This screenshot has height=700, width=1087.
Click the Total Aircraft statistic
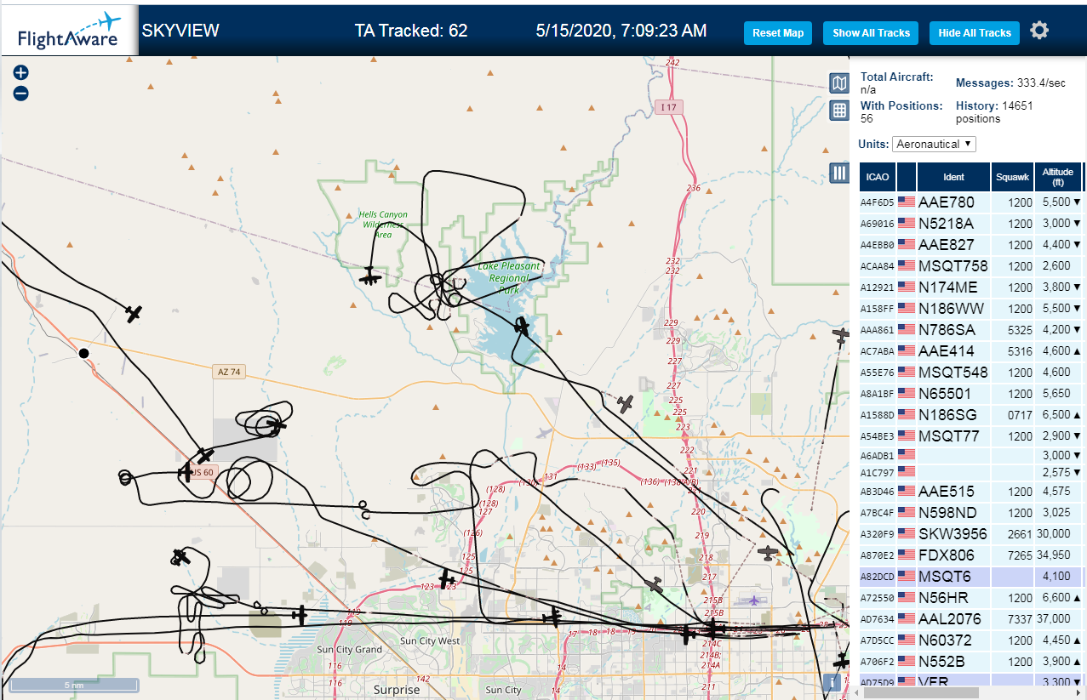click(x=896, y=83)
